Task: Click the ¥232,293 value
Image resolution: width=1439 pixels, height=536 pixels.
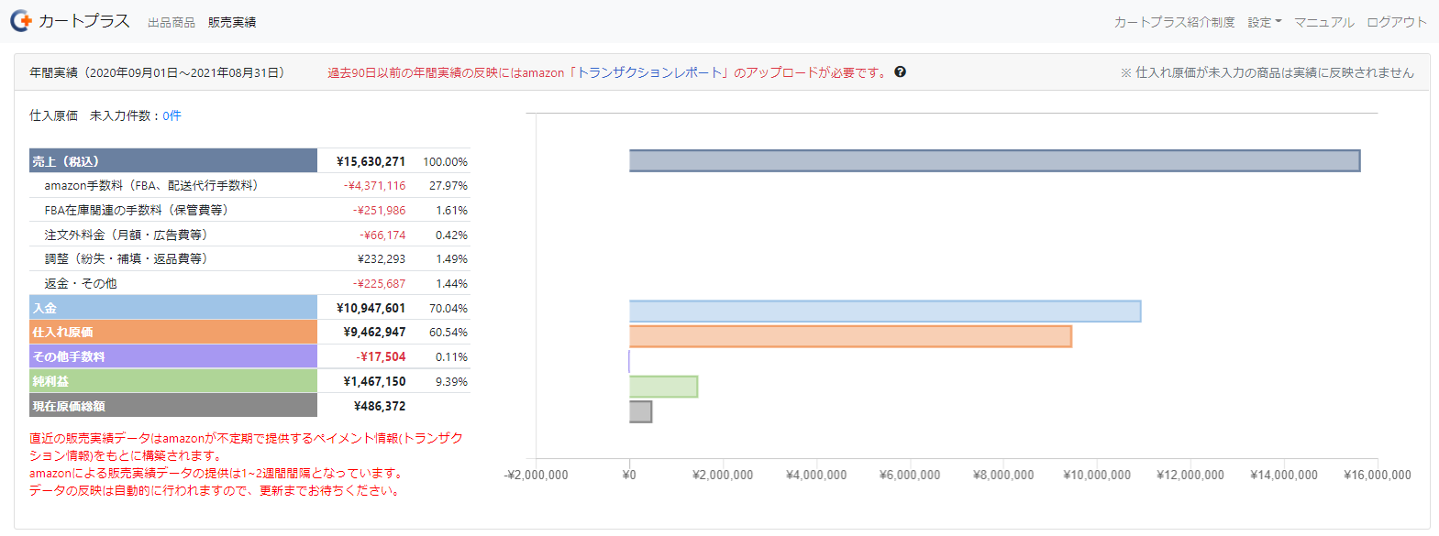Action: point(382,258)
